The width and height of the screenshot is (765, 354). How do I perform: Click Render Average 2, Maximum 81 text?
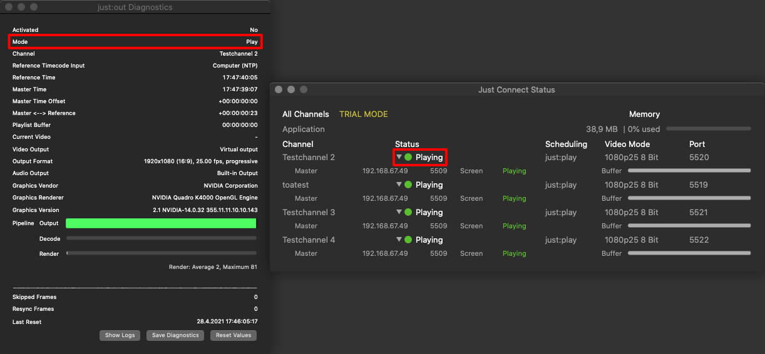pyautogui.click(x=213, y=267)
